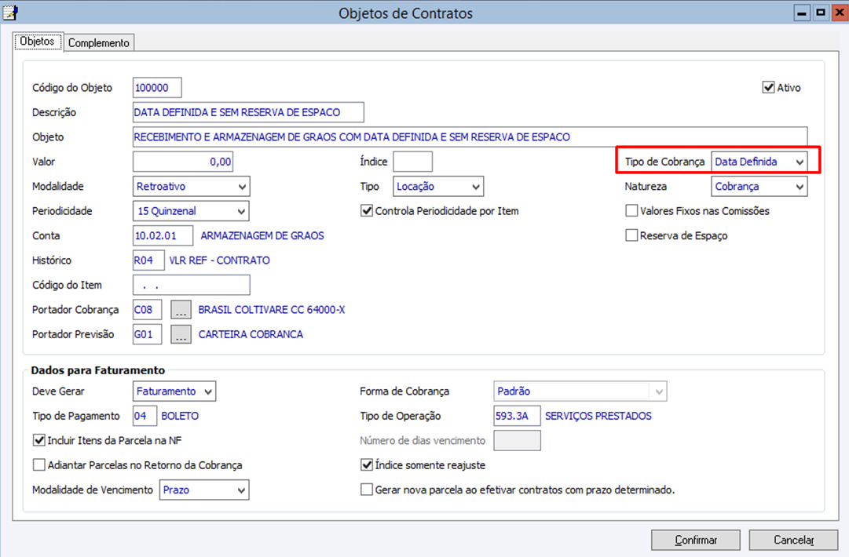Click the Tipo de Pagamento code field
Screen dimensions: 849x557
tap(145, 416)
